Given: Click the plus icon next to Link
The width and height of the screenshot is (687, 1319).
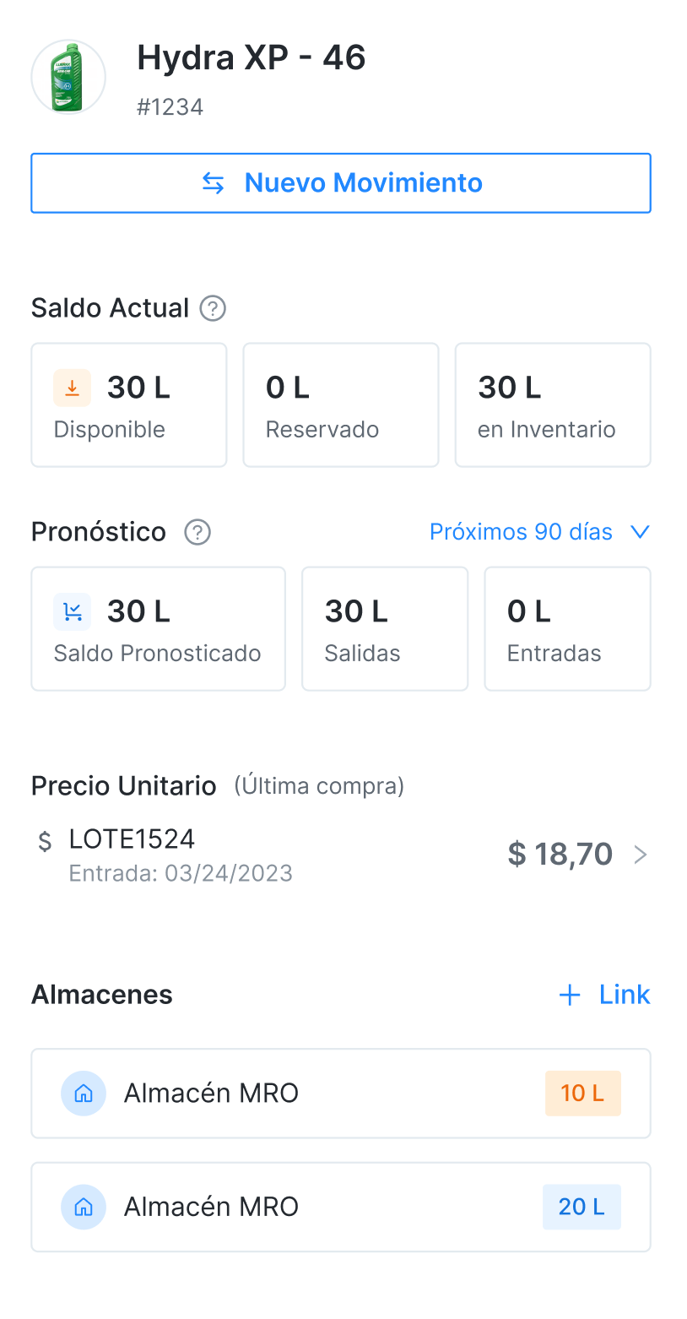Looking at the screenshot, I should 570,996.
